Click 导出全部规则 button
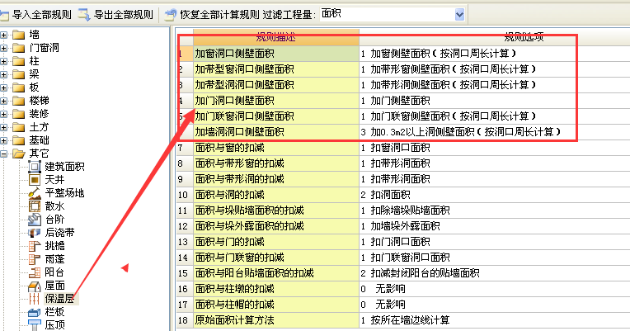 [x=115, y=14]
